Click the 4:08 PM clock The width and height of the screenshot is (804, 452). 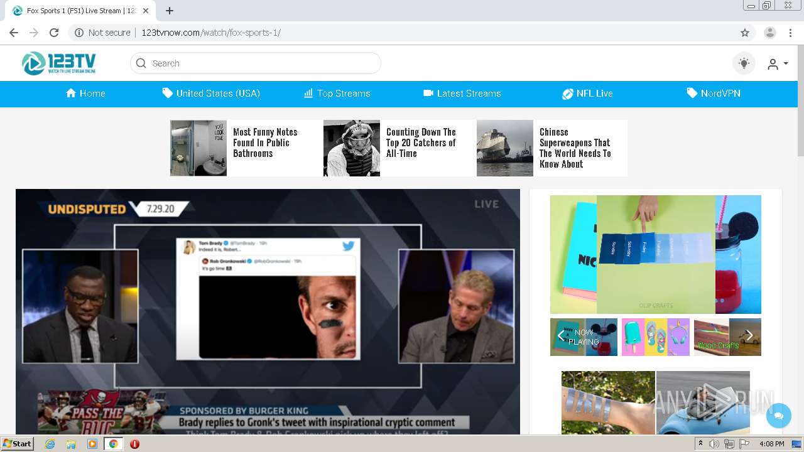772,444
